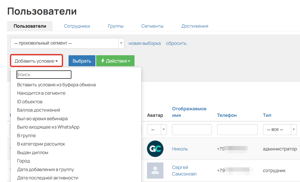
Task: Expand the Добавить условие menu
Action: click(x=36, y=60)
